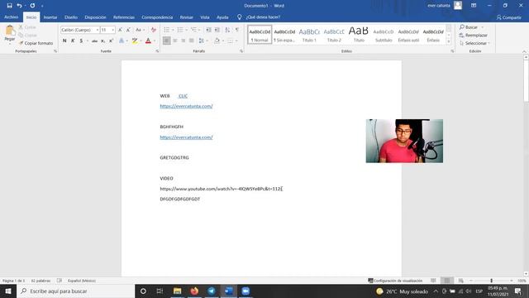The image size is (529, 298).
Task: Open the numbering list dropdown arrow
Action: point(186,30)
